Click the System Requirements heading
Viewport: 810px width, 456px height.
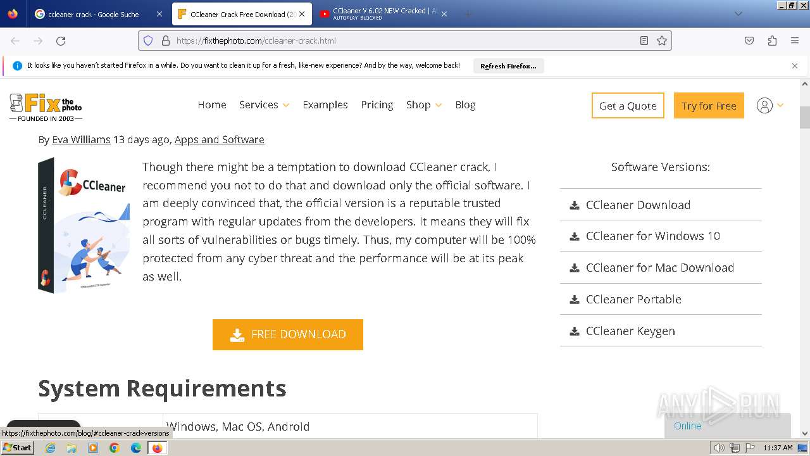162,388
